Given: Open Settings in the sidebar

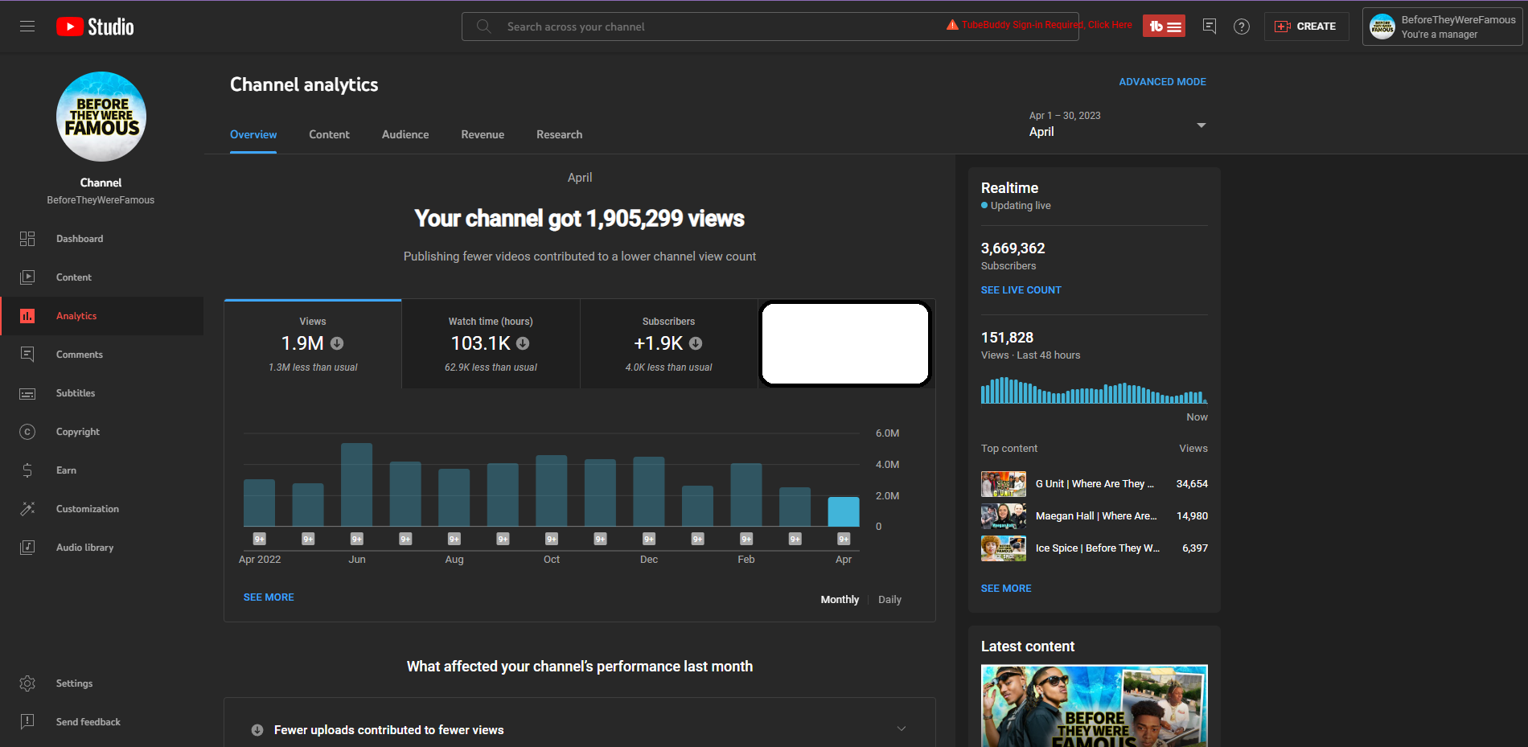Looking at the screenshot, I should coord(101,683).
